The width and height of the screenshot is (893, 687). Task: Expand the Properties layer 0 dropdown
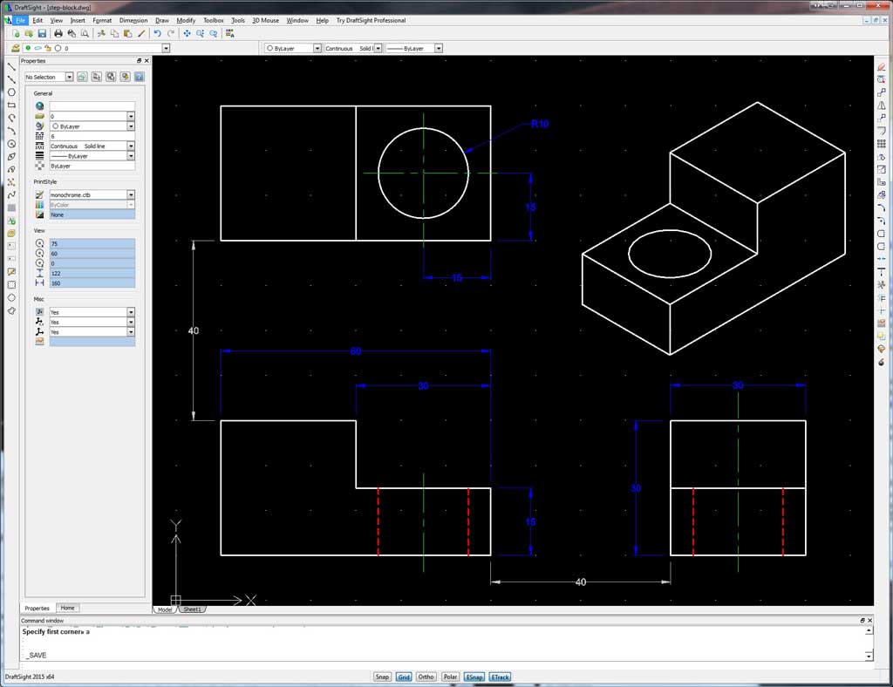(x=131, y=116)
